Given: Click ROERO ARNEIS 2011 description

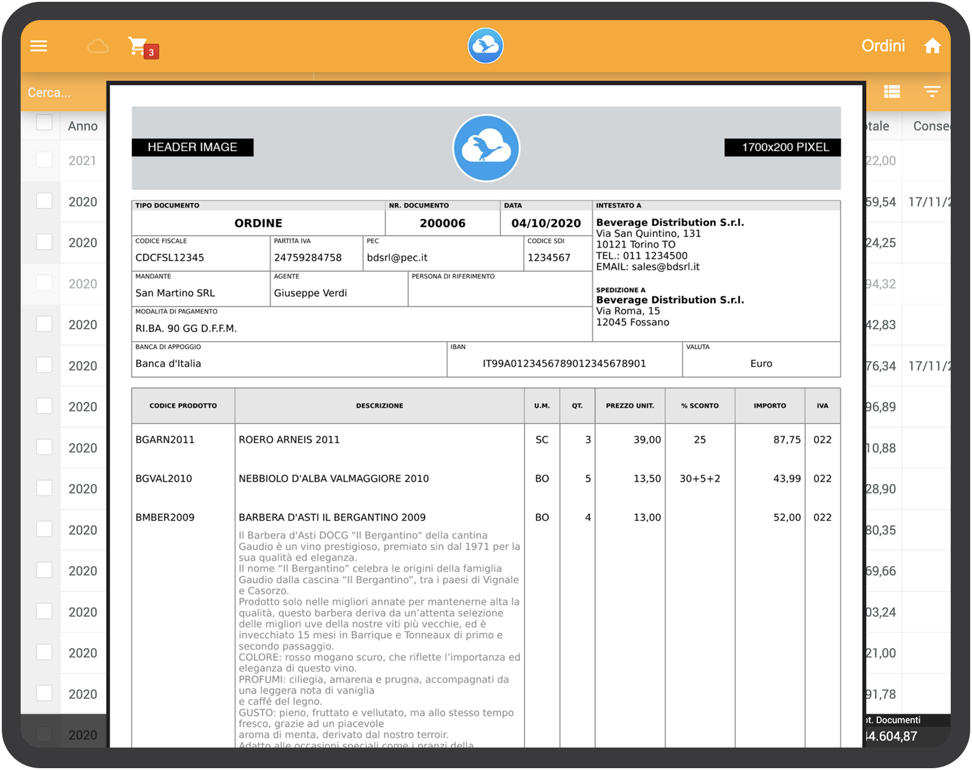Looking at the screenshot, I should [289, 440].
